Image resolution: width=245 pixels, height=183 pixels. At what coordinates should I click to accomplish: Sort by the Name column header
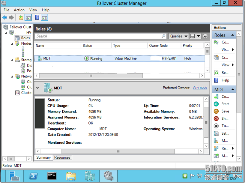[x=58, y=46]
